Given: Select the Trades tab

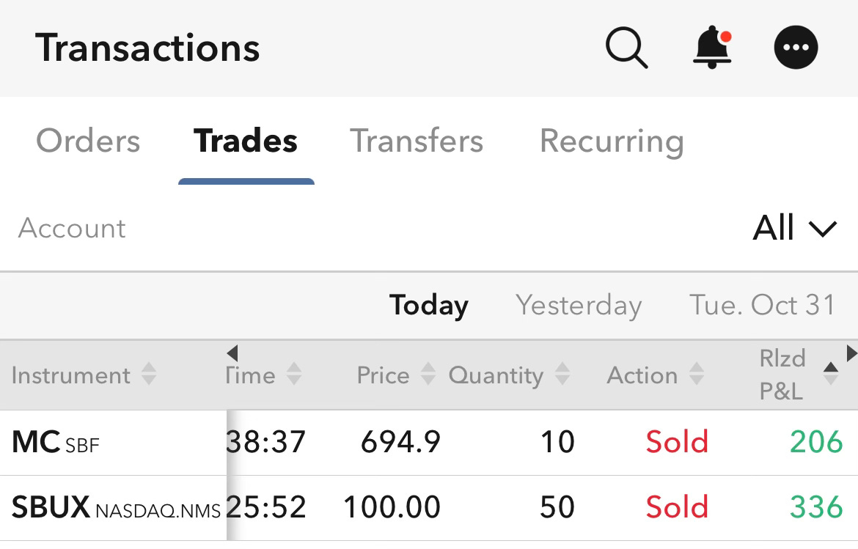Looking at the screenshot, I should (x=246, y=141).
